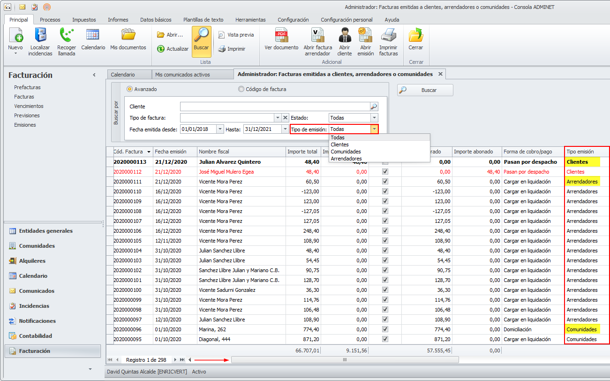Click the Cliente input field

click(x=275, y=107)
